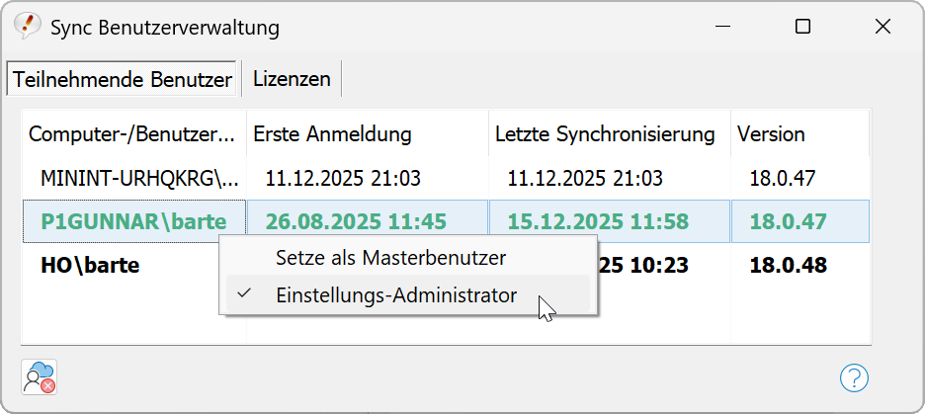The width and height of the screenshot is (925, 414).
Task: Maximize the Sync Benutzerverwaltung window
Action: tap(802, 28)
